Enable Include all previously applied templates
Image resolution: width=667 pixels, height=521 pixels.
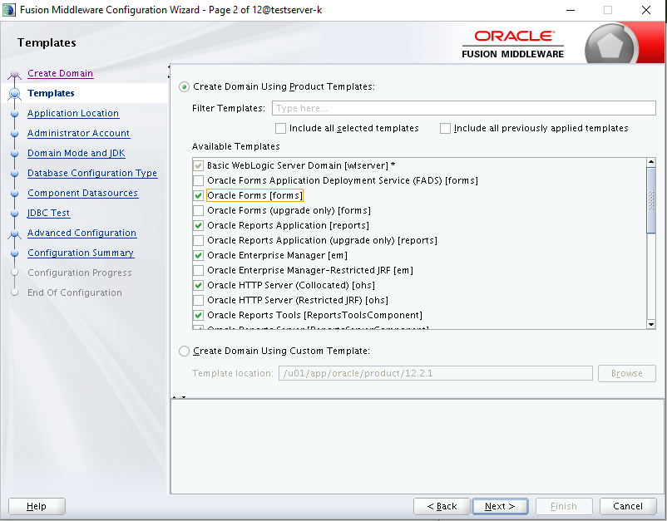tap(445, 128)
